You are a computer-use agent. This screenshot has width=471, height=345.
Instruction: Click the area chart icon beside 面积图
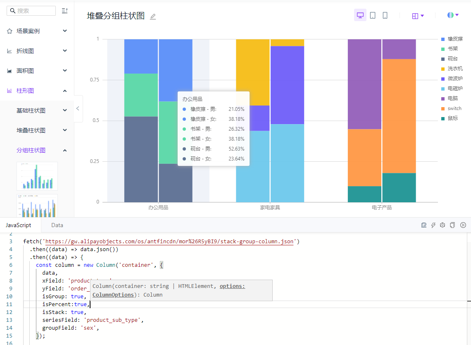pyautogui.click(x=10, y=71)
